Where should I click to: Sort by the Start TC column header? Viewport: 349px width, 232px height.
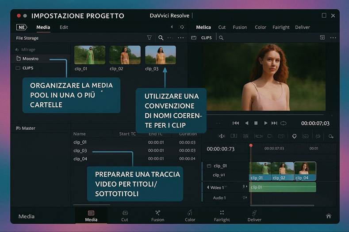point(127,134)
